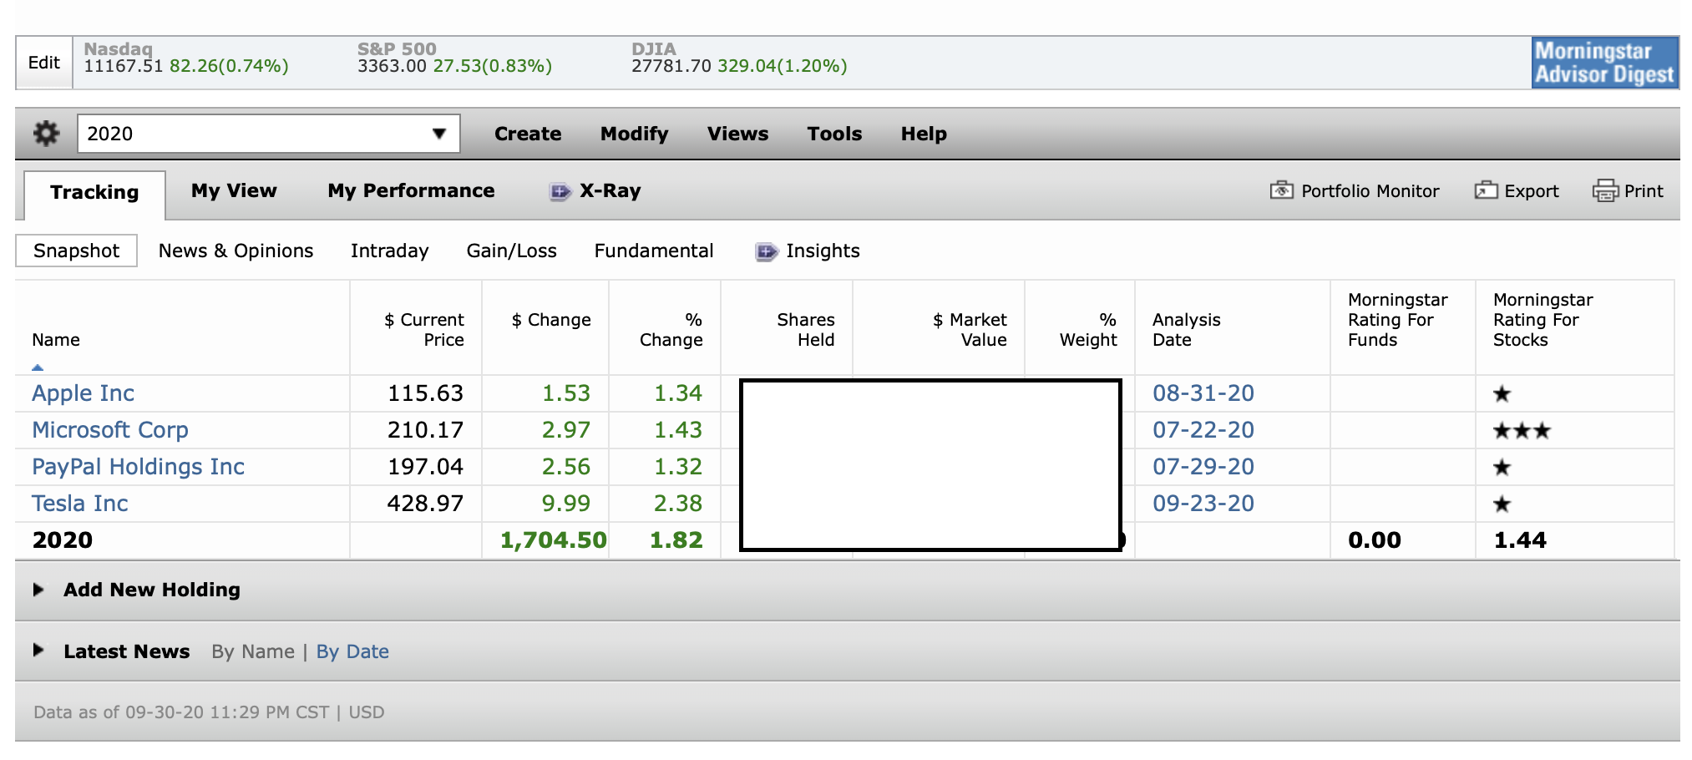Click the Print link
The height and width of the screenshot is (760, 1692).
point(1644,191)
